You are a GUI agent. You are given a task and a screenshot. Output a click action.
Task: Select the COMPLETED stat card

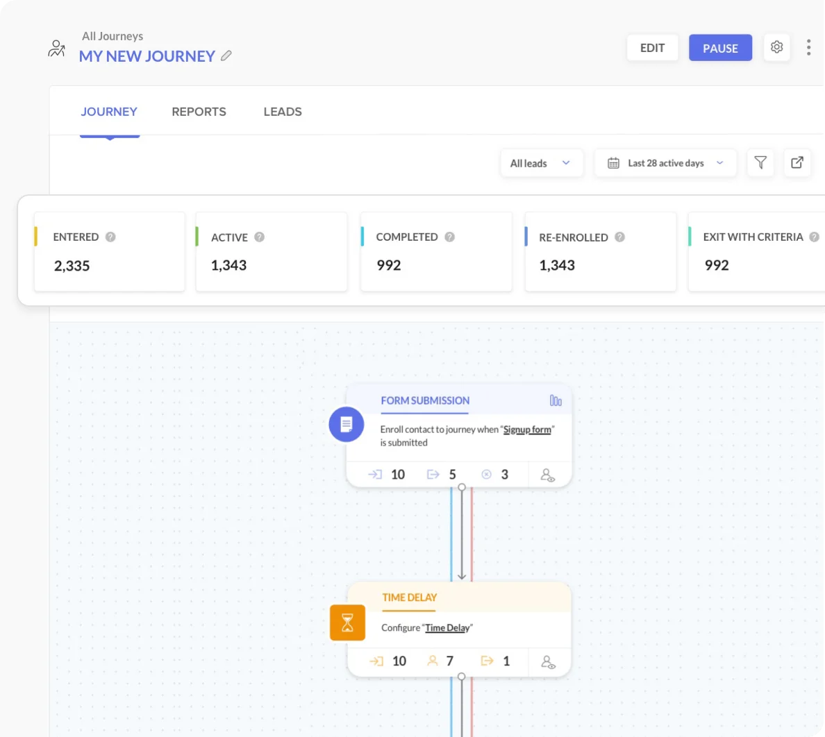click(436, 251)
